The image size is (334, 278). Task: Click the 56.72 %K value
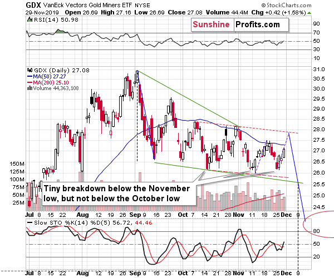[x=121, y=223]
